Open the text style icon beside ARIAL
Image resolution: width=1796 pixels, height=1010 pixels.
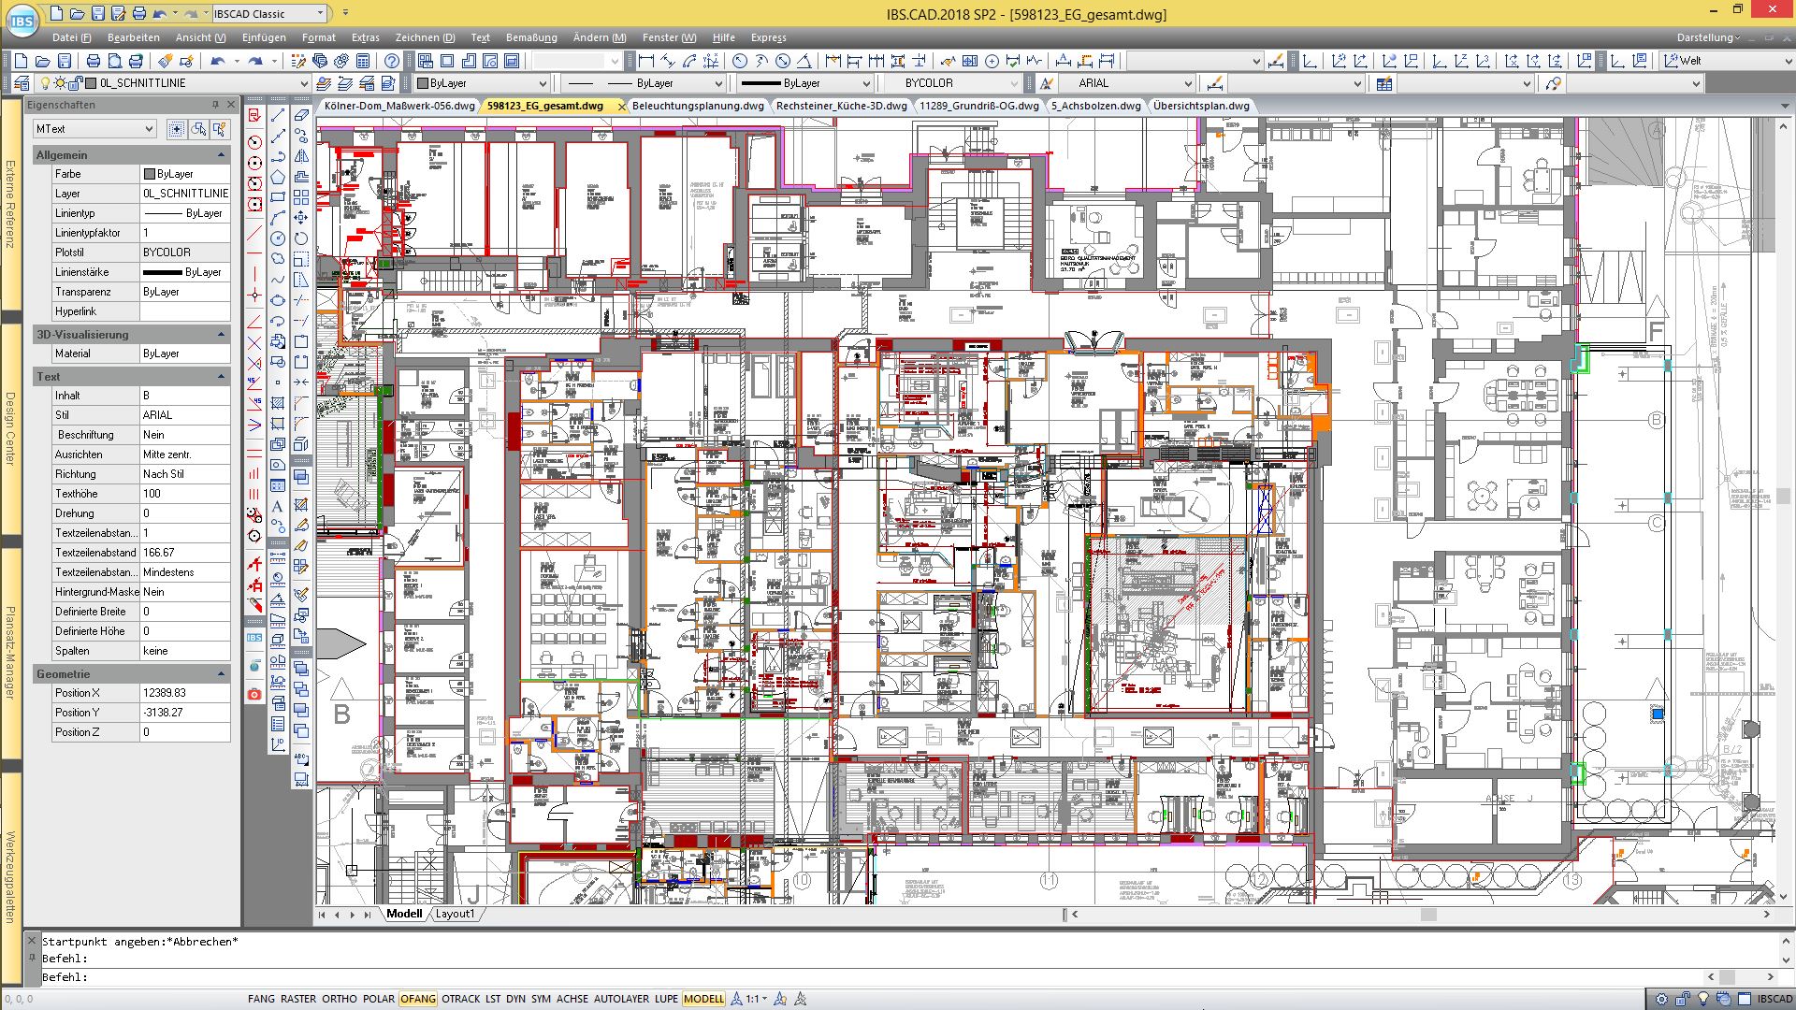click(1046, 83)
